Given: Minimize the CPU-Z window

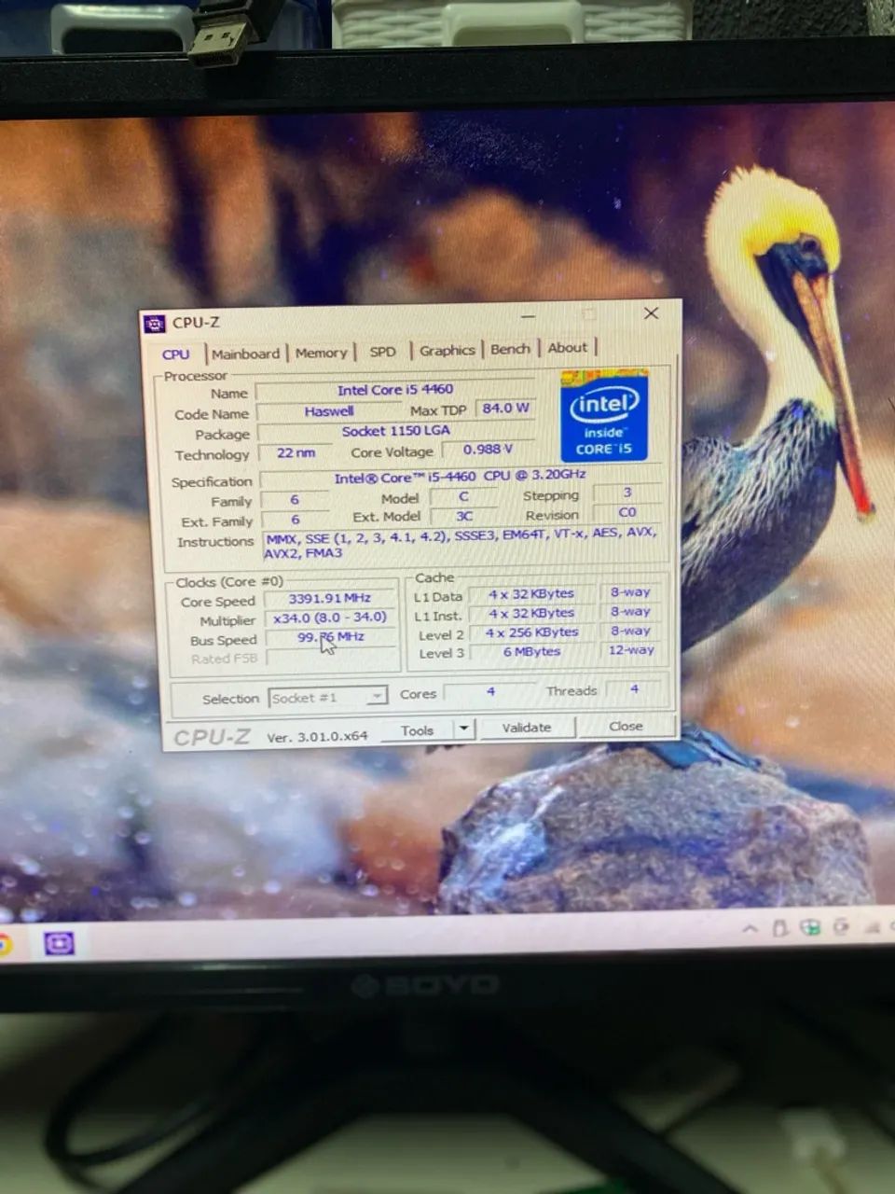Looking at the screenshot, I should point(527,317).
